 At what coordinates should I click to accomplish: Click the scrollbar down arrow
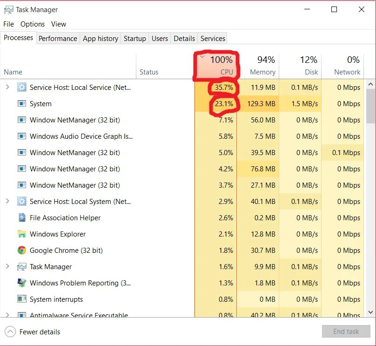[x=371, y=312]
